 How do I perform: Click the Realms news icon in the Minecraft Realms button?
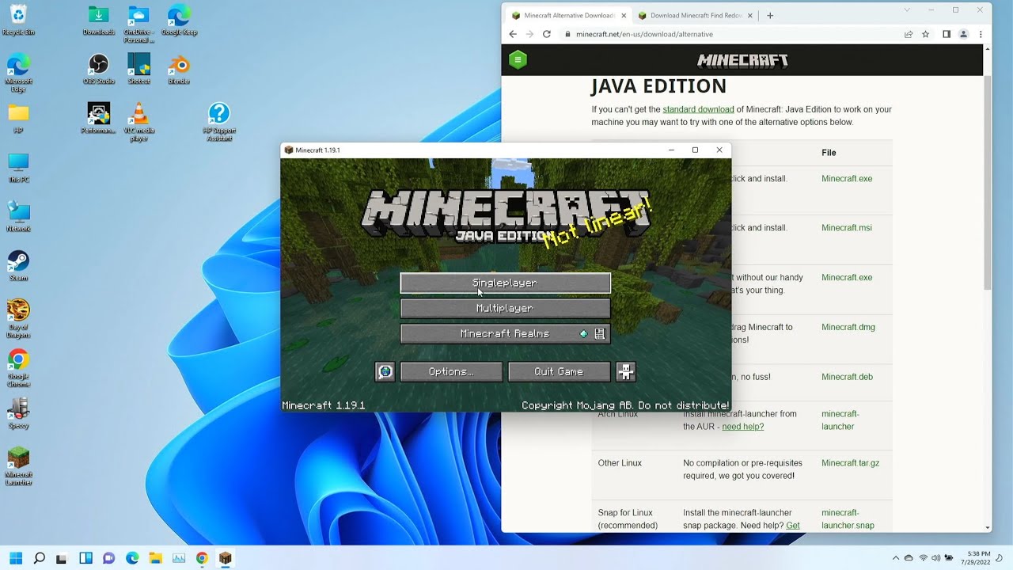pos(600,334)
